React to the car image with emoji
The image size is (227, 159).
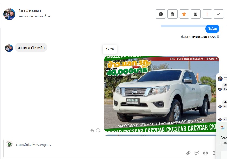98,130
